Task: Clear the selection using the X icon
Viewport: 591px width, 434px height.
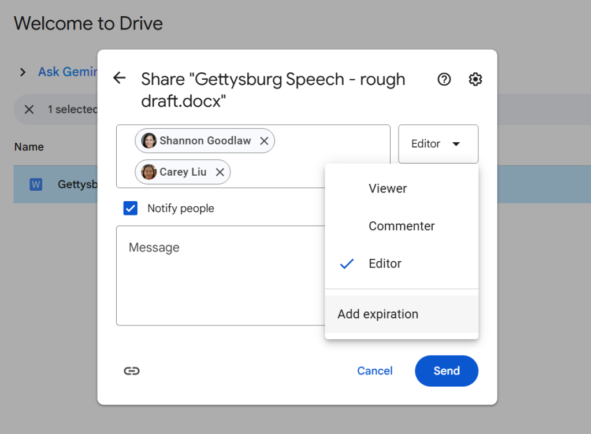Action: pos(29,109)
